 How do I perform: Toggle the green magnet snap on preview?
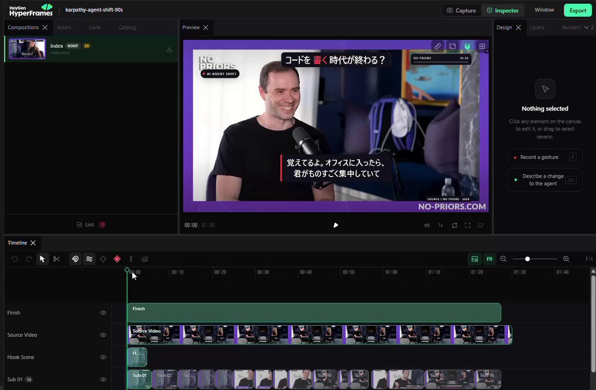click(467, 46)
